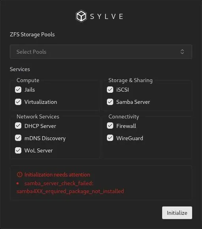The width and height of the screenshot is (202, 229).
Task: Disable the WireGuard checkbox
Action: 110,138
